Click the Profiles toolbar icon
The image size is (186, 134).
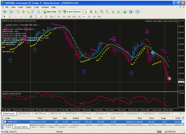click(x=11, y=12)
